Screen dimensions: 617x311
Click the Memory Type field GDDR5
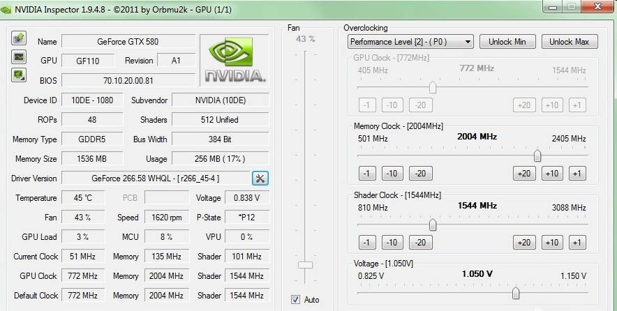tap(92, 139)
